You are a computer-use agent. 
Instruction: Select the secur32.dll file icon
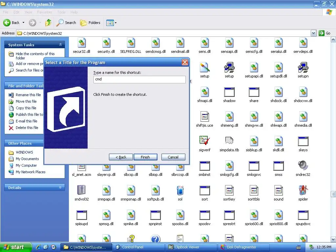pos(81,42)
